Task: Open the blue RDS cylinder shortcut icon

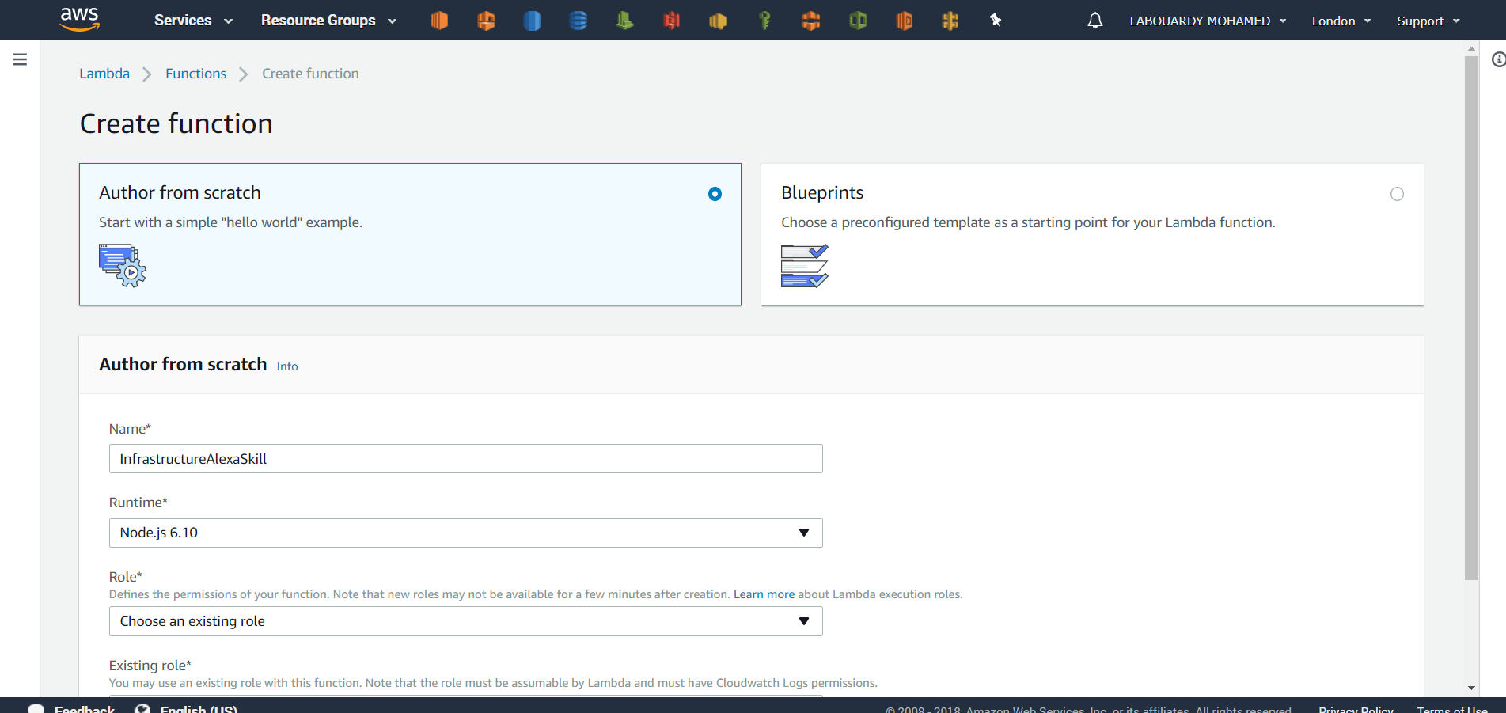Action: (533, 21)
